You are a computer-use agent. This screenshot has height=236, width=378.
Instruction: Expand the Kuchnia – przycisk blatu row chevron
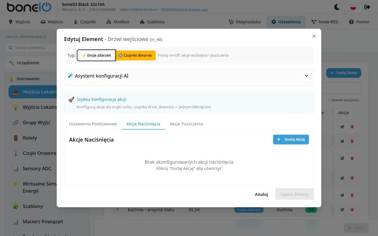pos(117,209)
